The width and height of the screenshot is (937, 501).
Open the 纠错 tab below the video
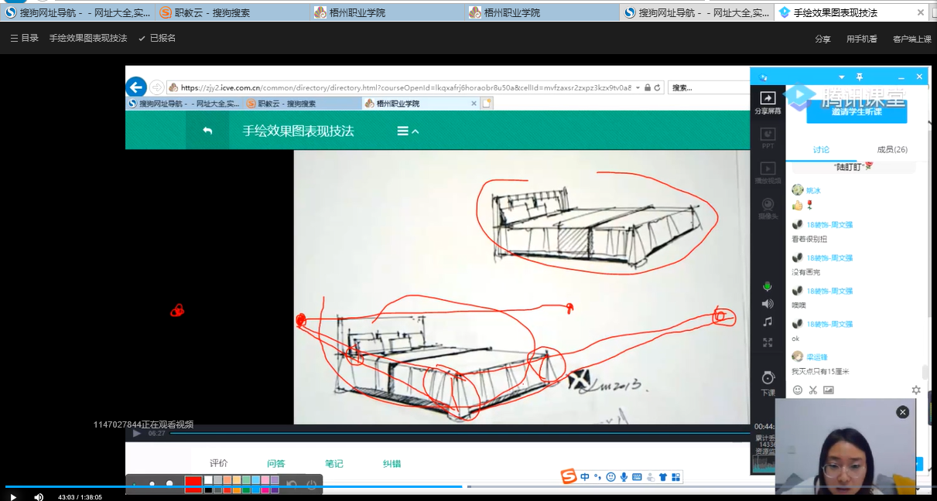pos(392,464)
